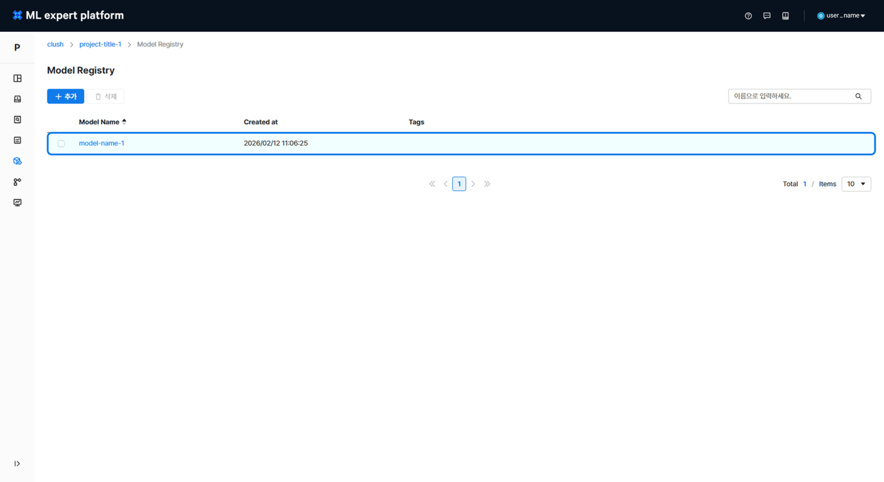Click the '2026/02/12 11:06:25' created date cell
The image size is (884, 482).
(x=276, y=143)
